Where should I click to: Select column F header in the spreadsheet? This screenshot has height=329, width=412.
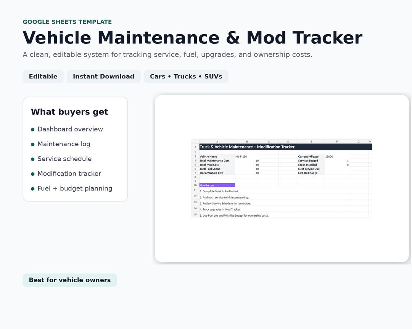pos(337,142)
